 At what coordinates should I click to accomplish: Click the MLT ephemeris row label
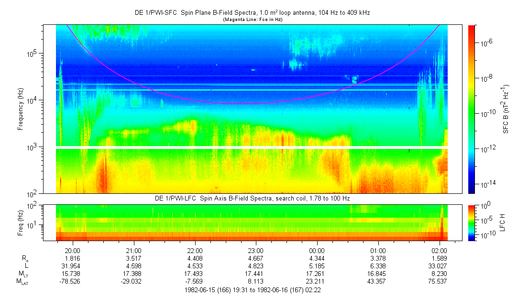pyautogui.click(x=22, y=274)
